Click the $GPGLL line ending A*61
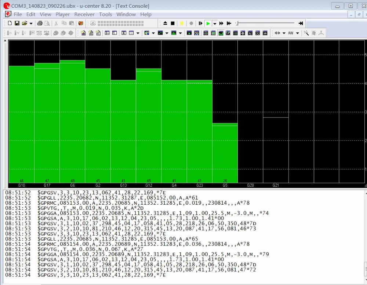 pos(118,198)
